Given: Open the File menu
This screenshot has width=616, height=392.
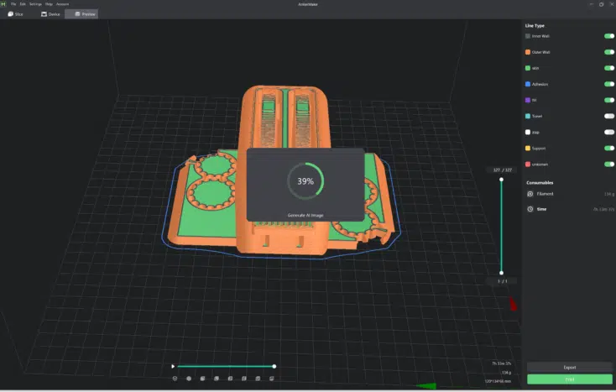Looking at the screenshot, I should 13,4.
